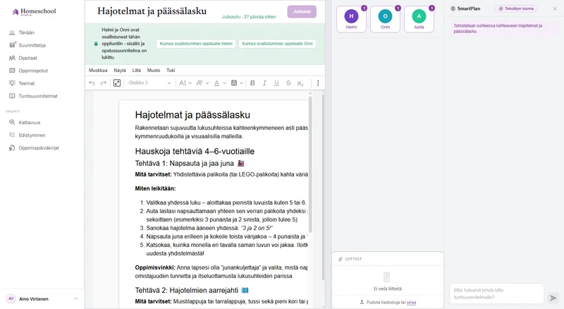
Task: Open the font family dropdown
Action: (202, 83)
